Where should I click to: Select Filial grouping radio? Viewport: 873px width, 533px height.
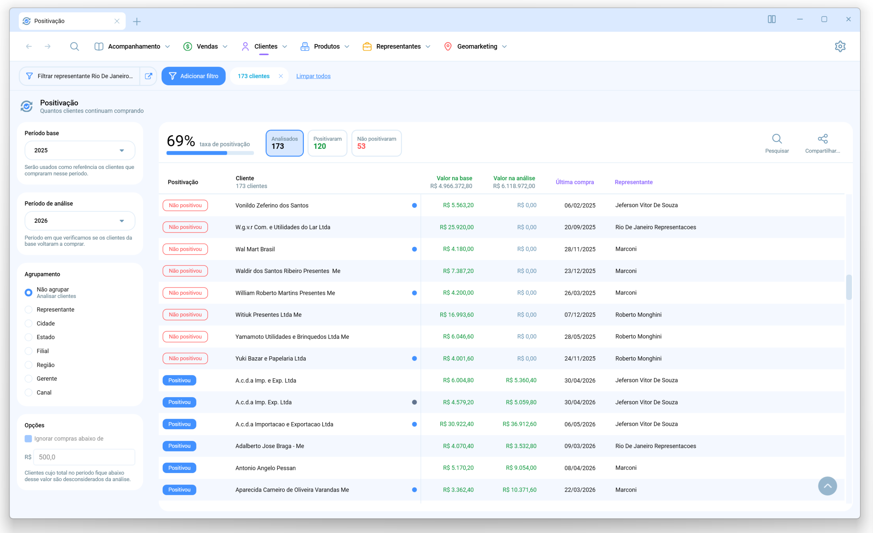(28, 351)
